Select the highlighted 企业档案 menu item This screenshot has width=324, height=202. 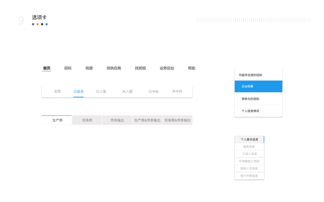259,87
